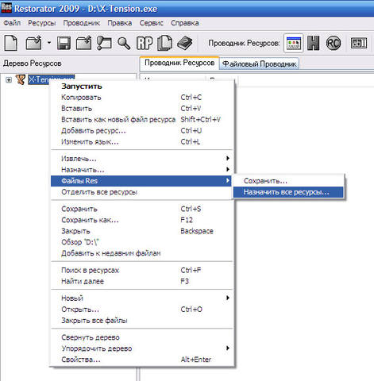
Task: Open the Справка menu
Action: pyautogui.click(x=185, y=23)
